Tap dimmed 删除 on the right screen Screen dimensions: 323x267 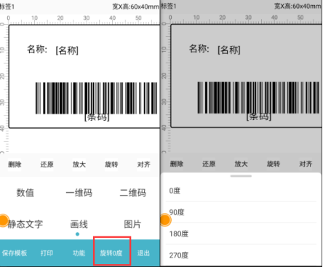tap(177, 164)
